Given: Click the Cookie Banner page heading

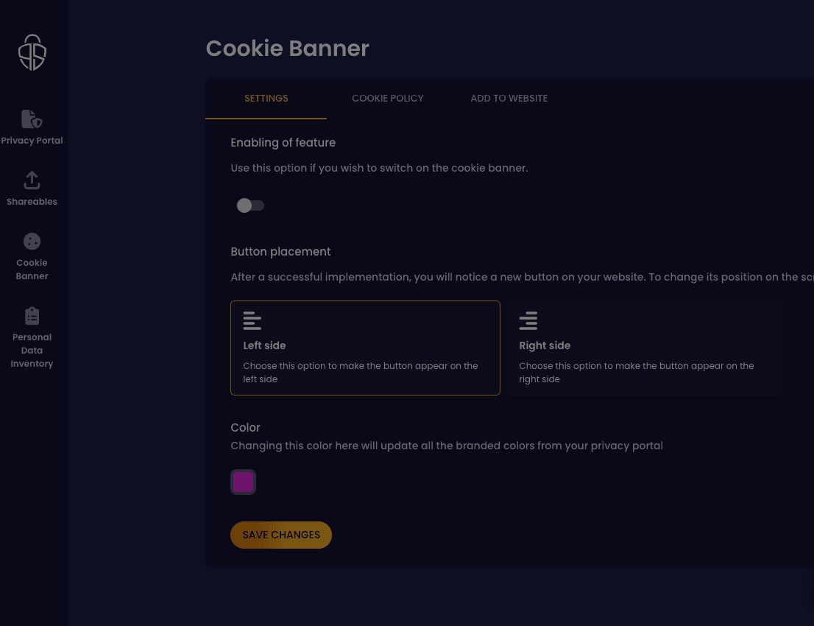Looking at the screenshot, I should click(287, 49).
